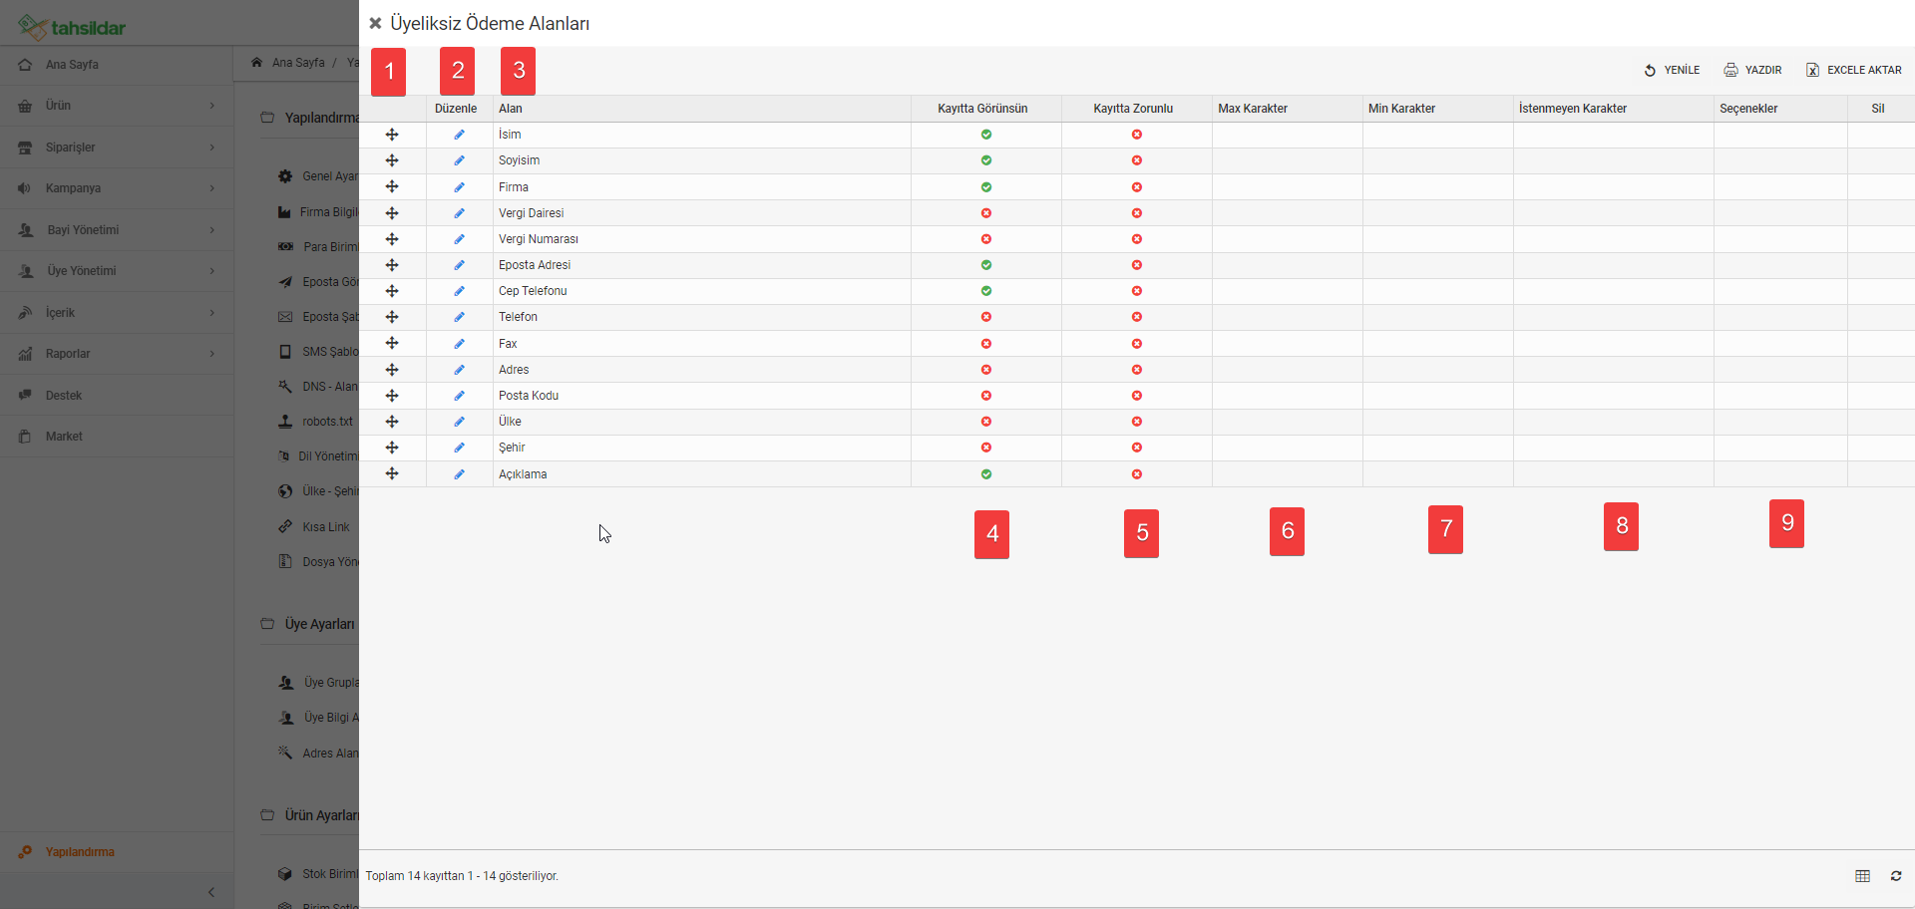Edit the Ülke field row
This screenshot has width=1915, height=909.
(x=459, y=422)
